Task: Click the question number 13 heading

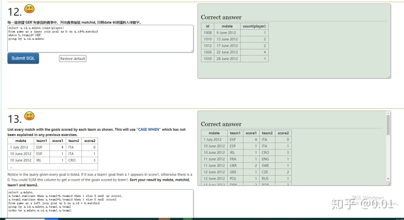Action: coord(15,119)
